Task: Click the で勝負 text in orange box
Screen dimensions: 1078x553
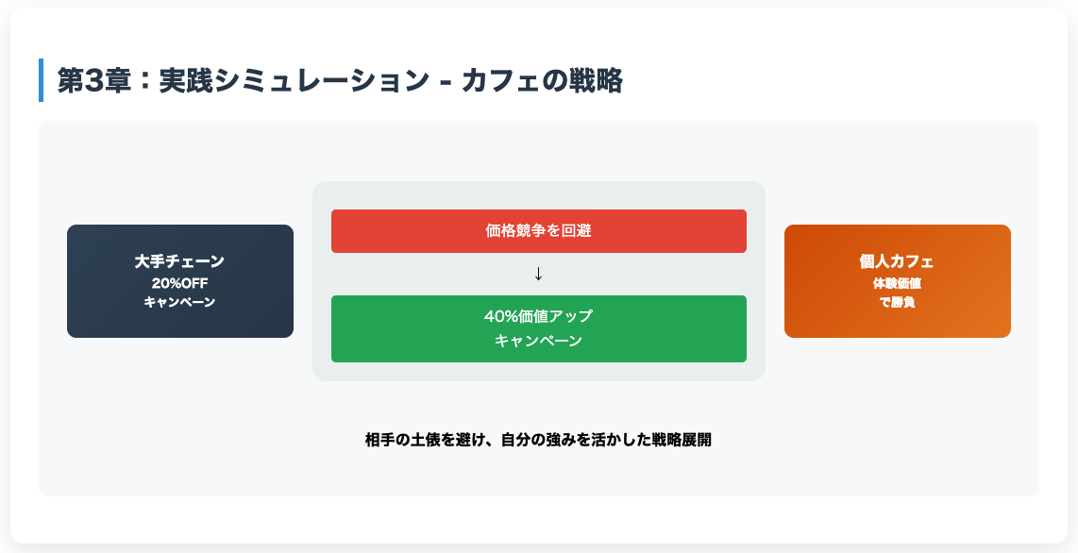Action: pyautogui.click(x=897, y=302)
